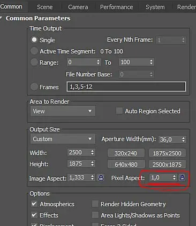Switch to the Camera tab
196x226 pixels.
coord(78,7)
